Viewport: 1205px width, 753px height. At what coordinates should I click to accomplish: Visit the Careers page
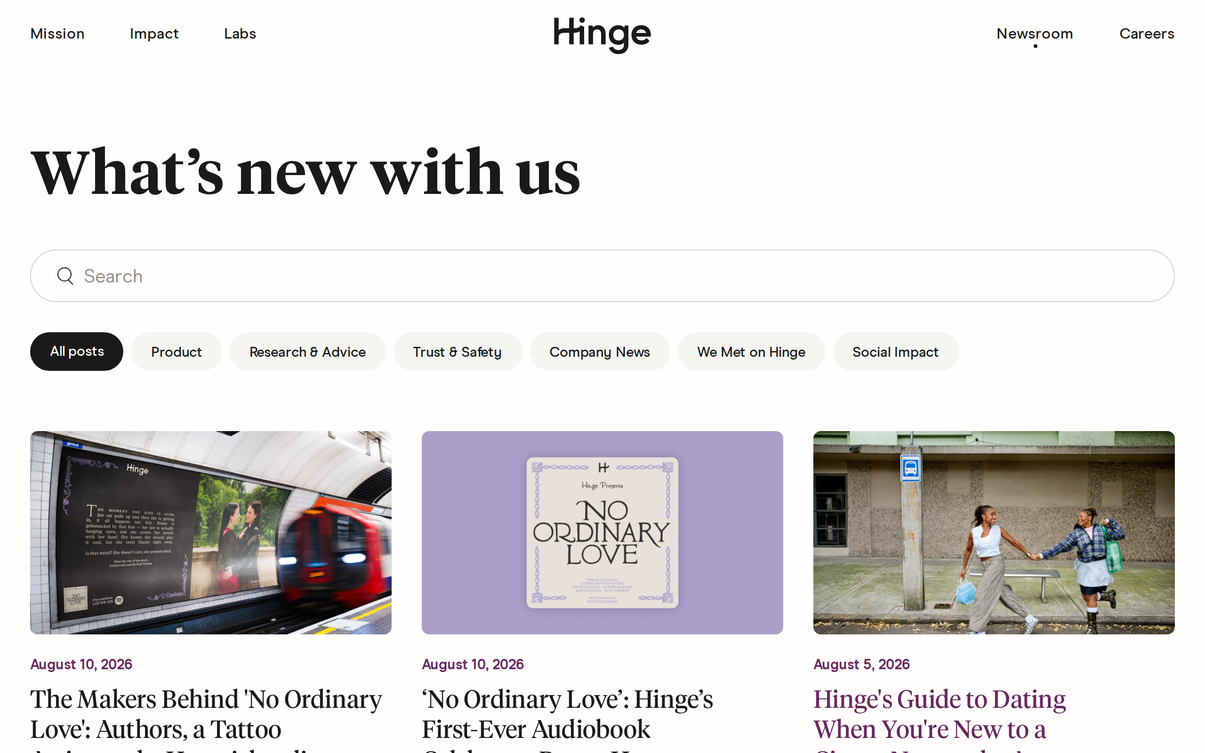1147,34
